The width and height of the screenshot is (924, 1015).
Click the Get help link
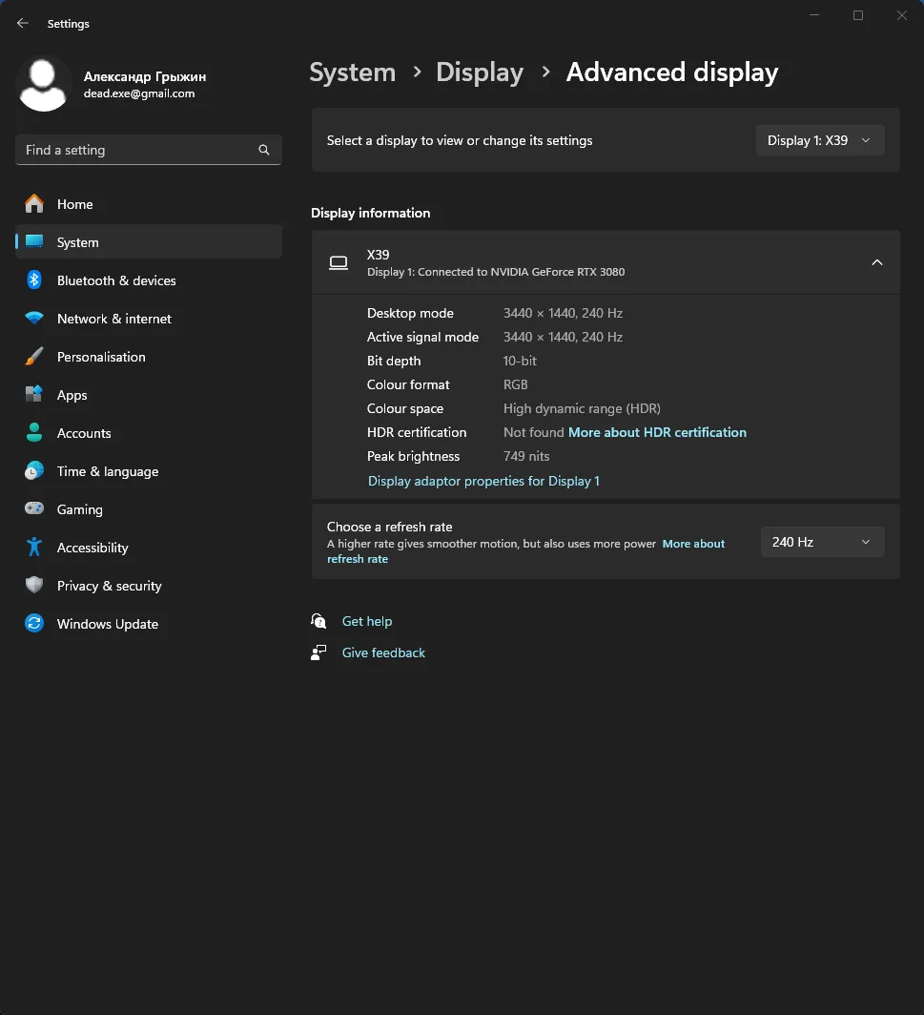367,621
